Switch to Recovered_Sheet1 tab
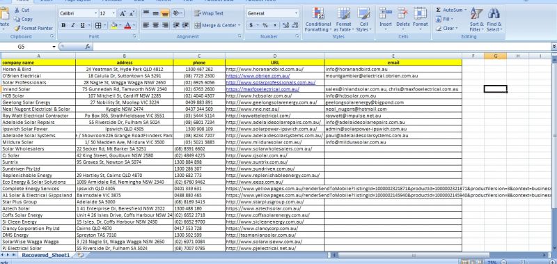This screenshot has height=264, width=557. [x=46, y=255]
